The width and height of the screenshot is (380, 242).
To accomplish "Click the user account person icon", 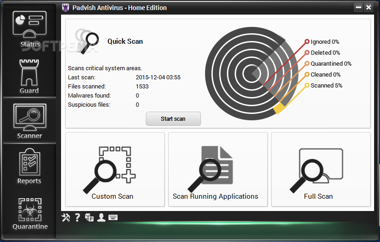I will (101, 217).
